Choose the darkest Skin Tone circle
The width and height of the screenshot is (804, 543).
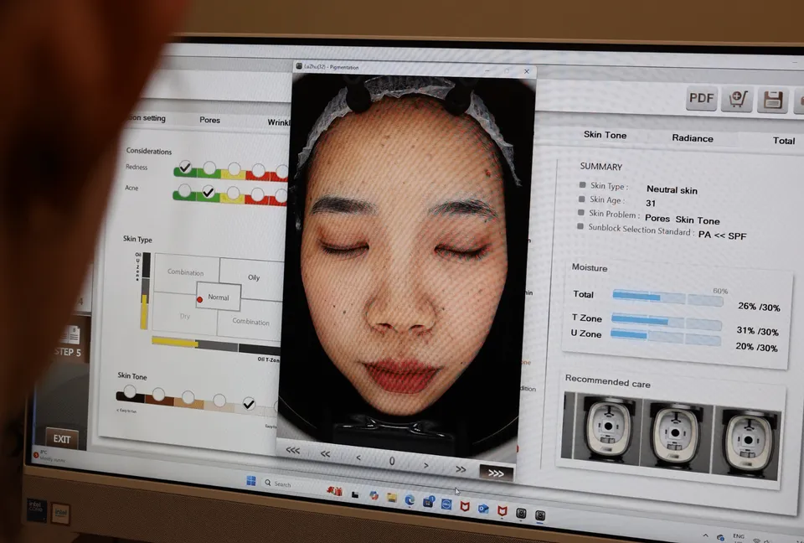tap(130, 392)
